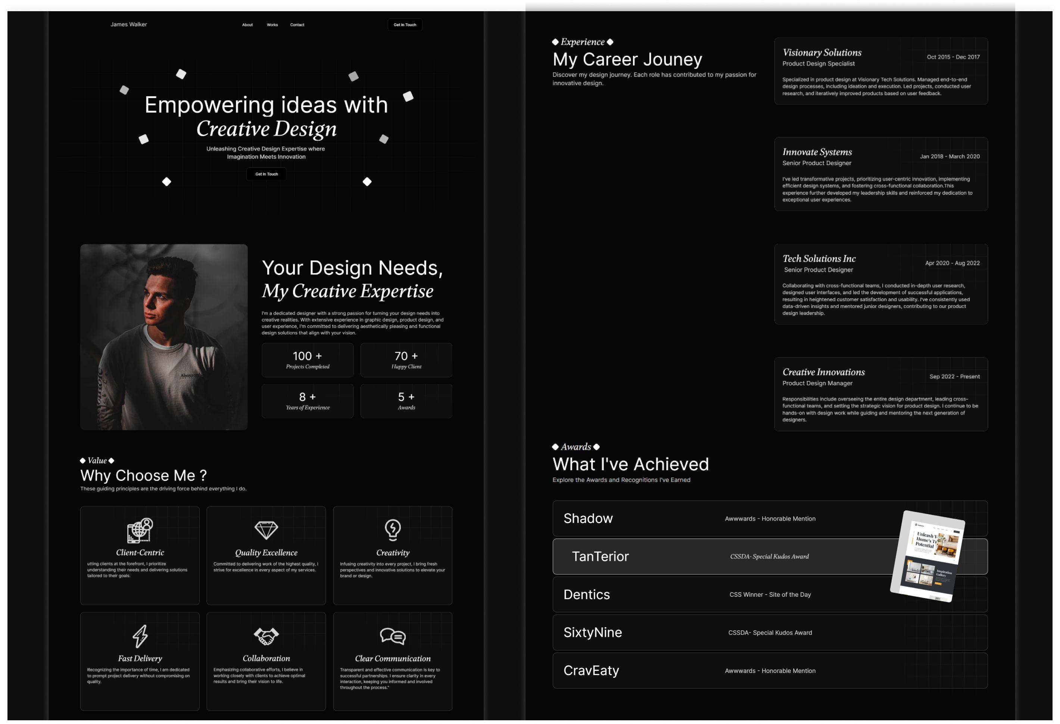Click the Creativity lightbulb icon
Viewport: 1060px width, 724px height.
[x=393, y=530]
